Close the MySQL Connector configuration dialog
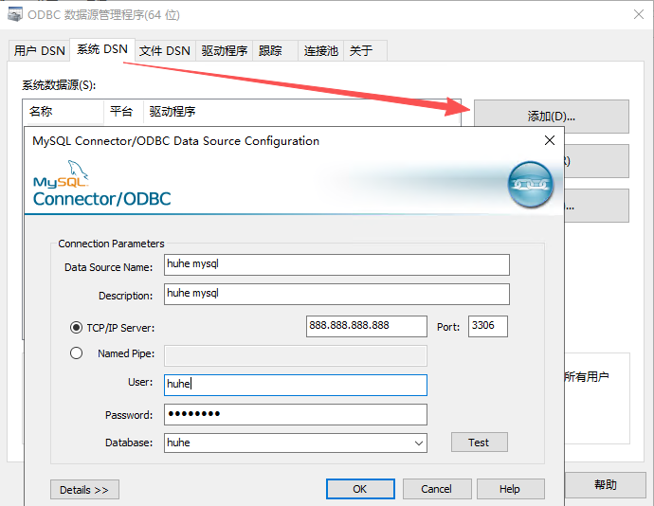The width and height of the screenshot is (654, 506). [549, 140]
